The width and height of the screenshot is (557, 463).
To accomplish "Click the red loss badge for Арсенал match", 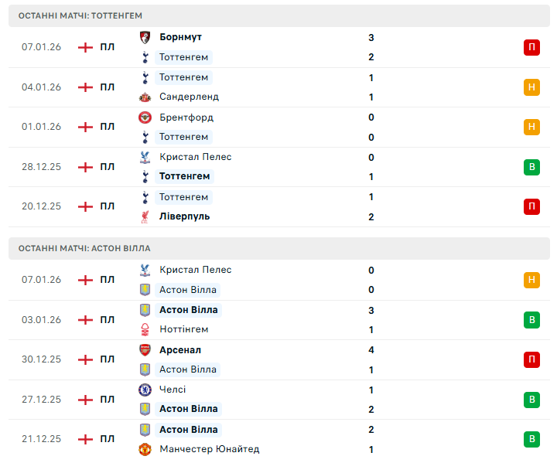I will (x=531, y=359).
